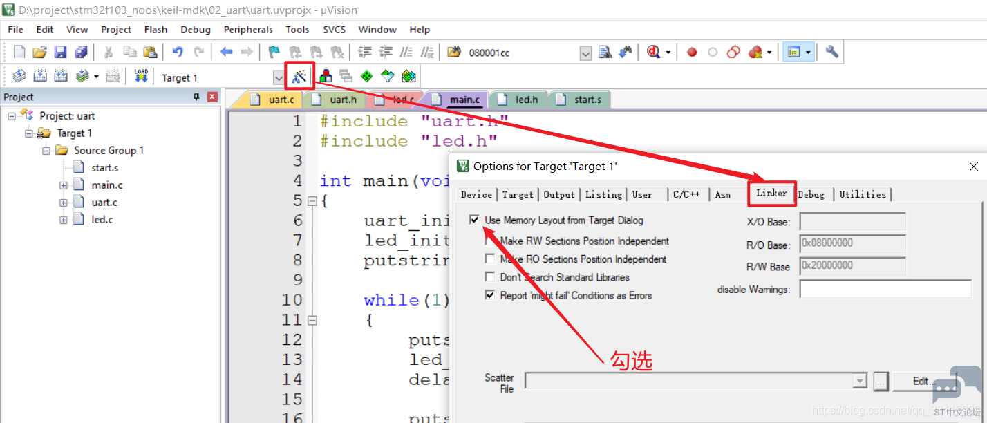This screenshot has width=987, height=423.
Task: Open File Extensions and Books icon
Action: coord(325,76)
